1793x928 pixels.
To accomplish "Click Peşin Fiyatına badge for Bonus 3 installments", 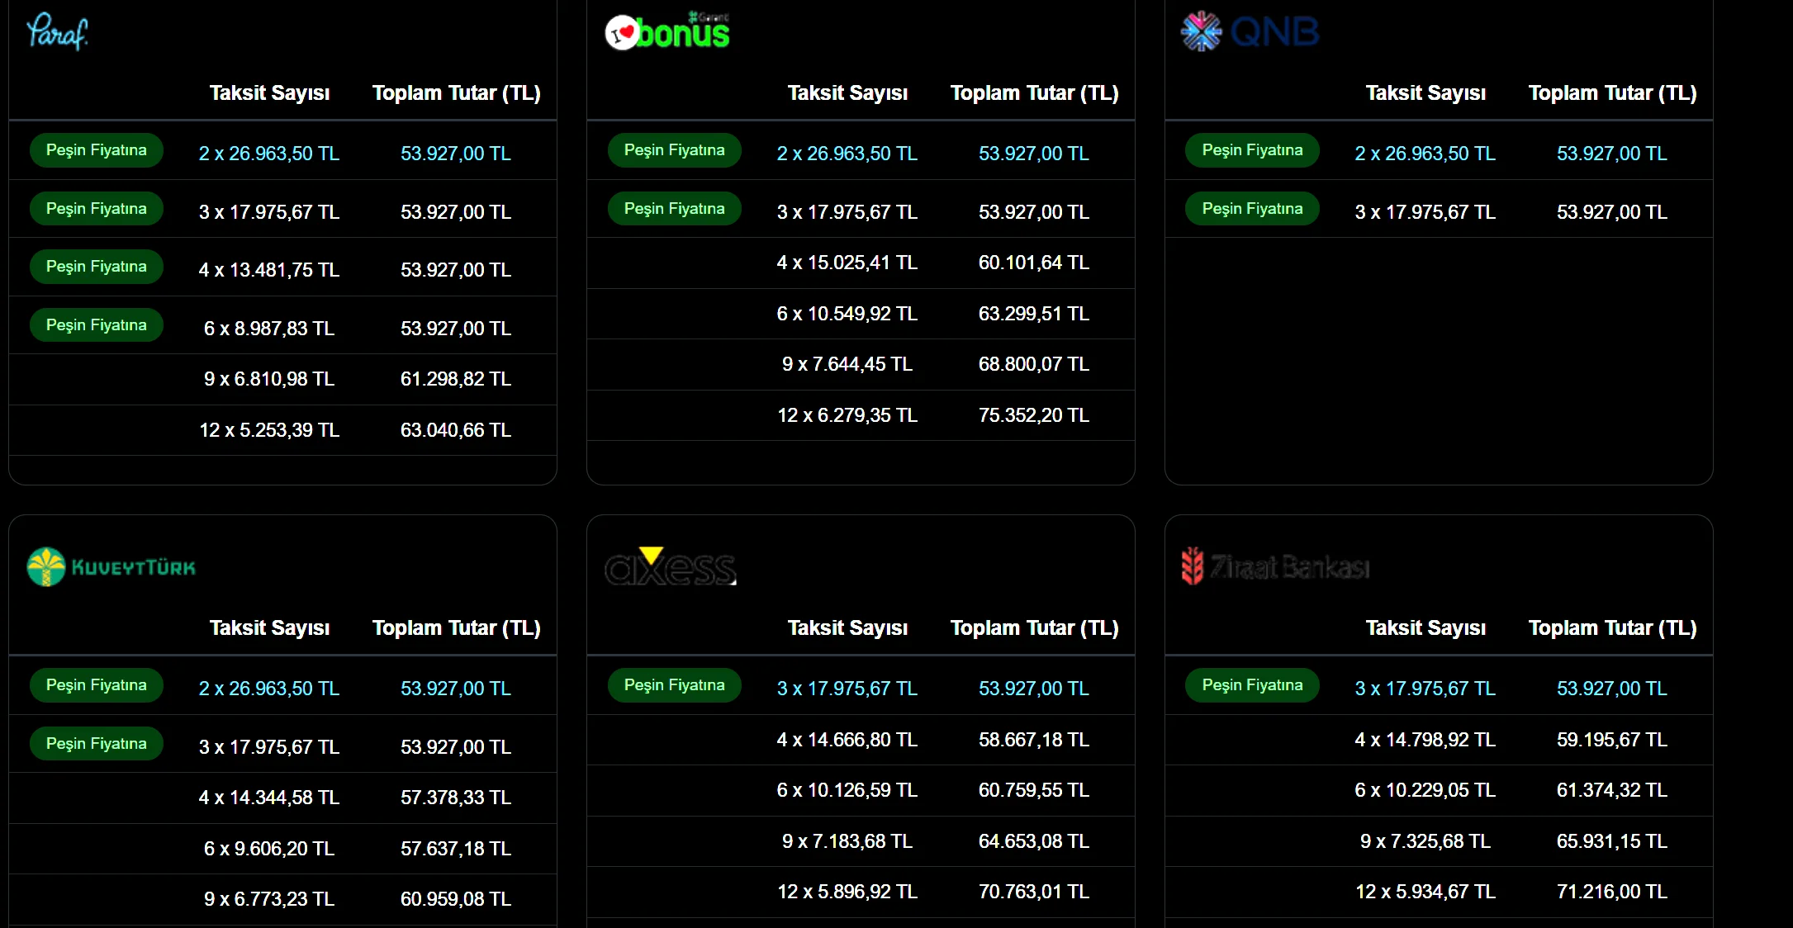I will click(x=675, y=209).
